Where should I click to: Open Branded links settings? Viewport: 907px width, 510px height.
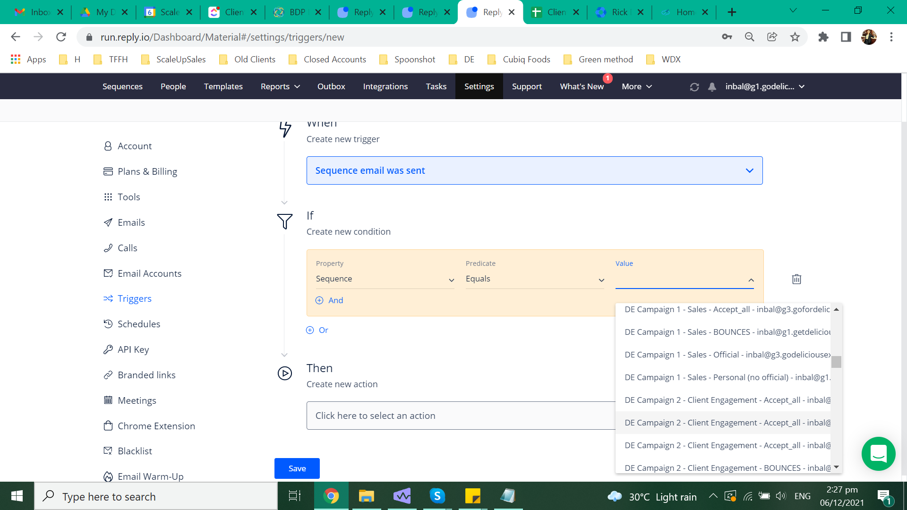point(139,375)
